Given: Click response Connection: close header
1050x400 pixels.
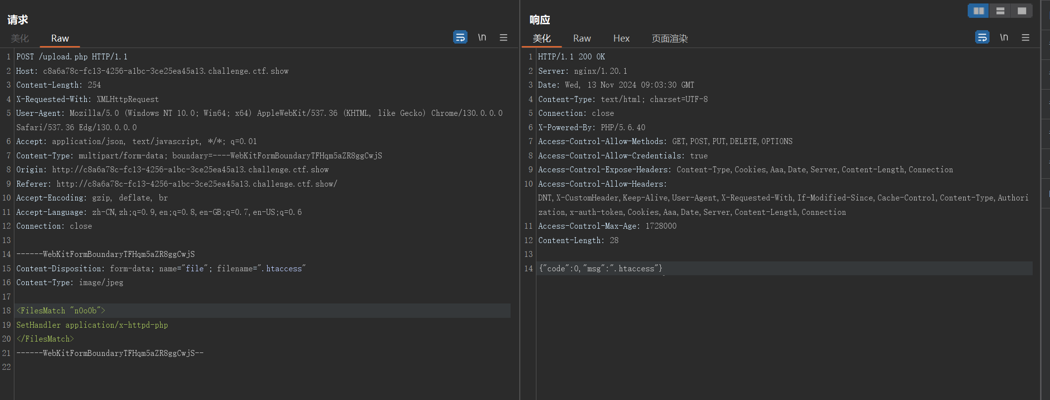Looking at the screenshot, I should tap(576, 113).
